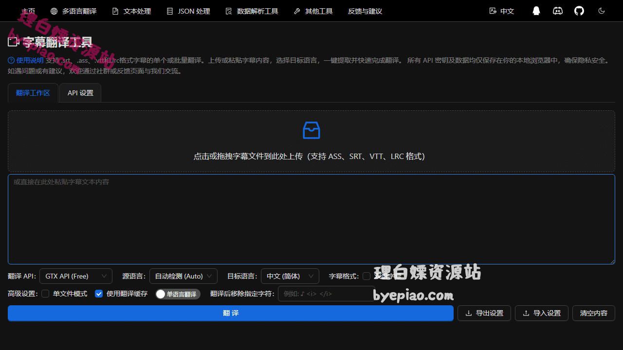
Task: Click the 导出设置 button
Action: [484, 313]
